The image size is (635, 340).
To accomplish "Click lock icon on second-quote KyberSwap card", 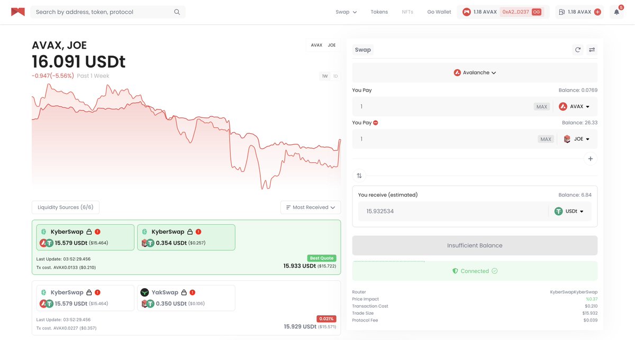I will [89, 292].
